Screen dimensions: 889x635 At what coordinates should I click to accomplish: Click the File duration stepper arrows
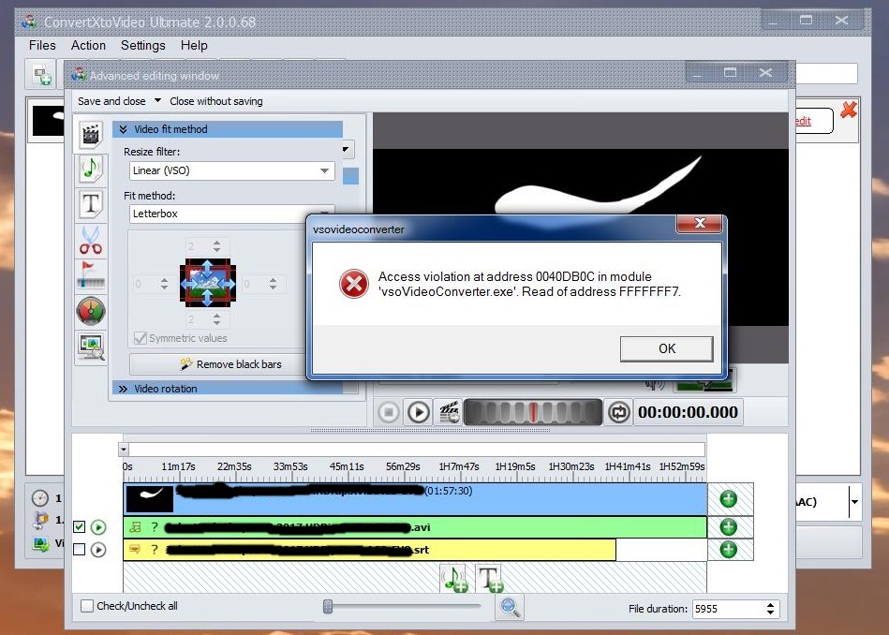click(771, 609)
